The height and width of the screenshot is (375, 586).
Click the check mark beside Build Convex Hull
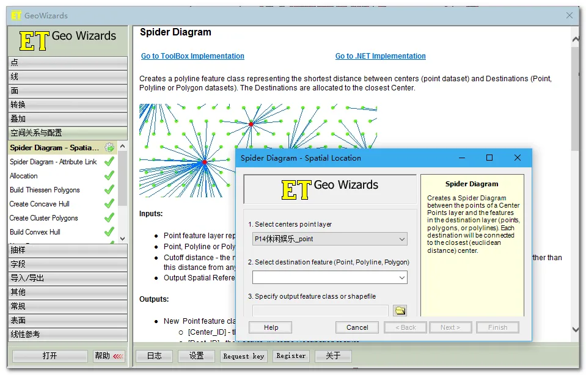point(109,232)
